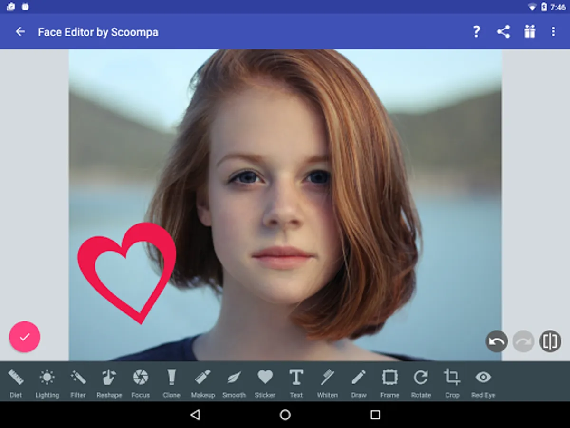Select the Clone tool
This screenshot has height=428, width=570.
pyautogui.click(x=171, y=383)
